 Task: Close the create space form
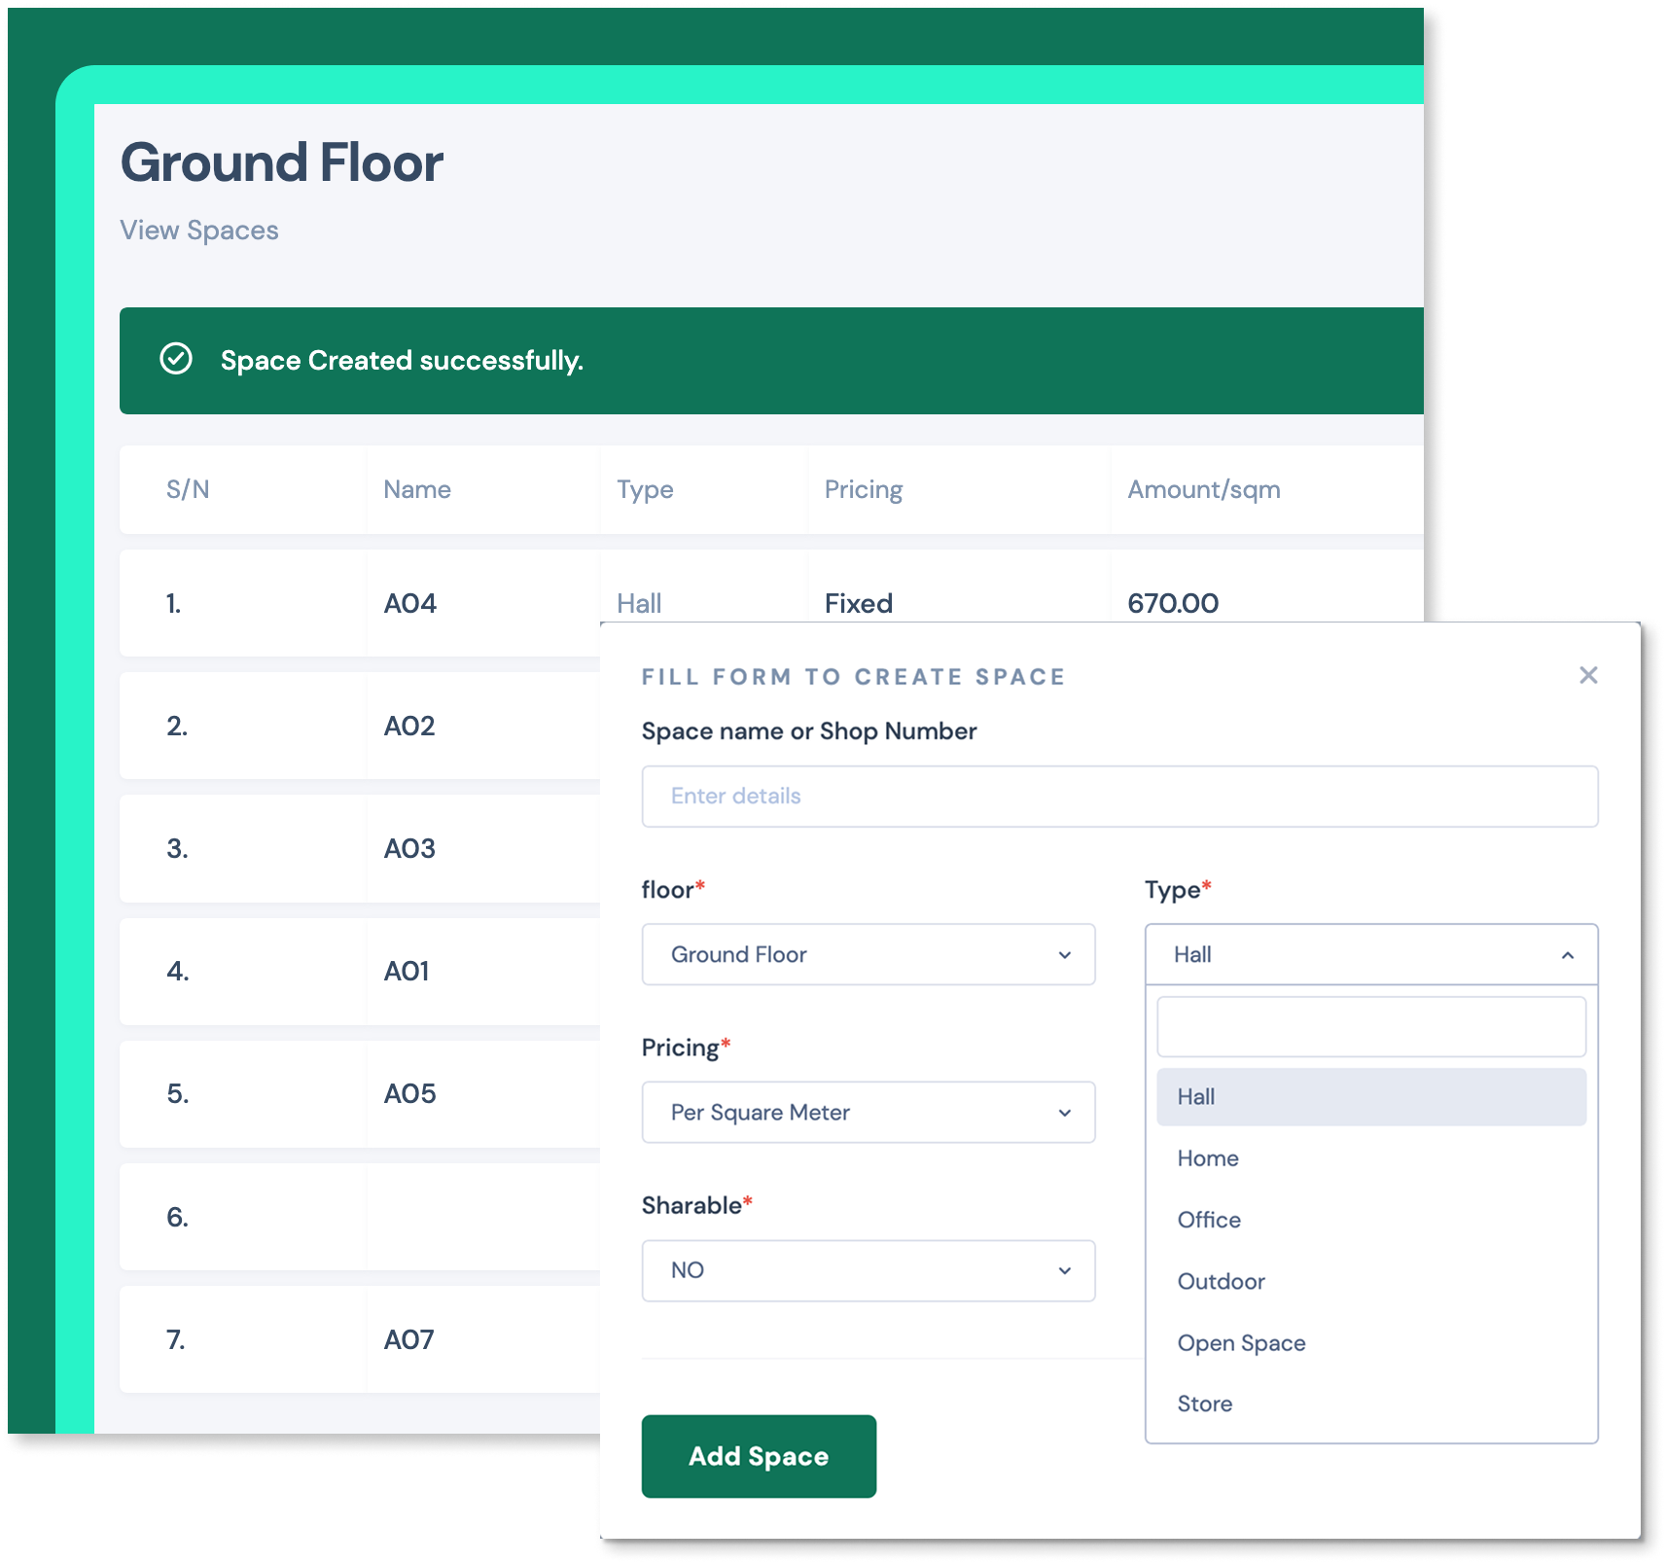pyautogui.click(x=1588, y=675)
